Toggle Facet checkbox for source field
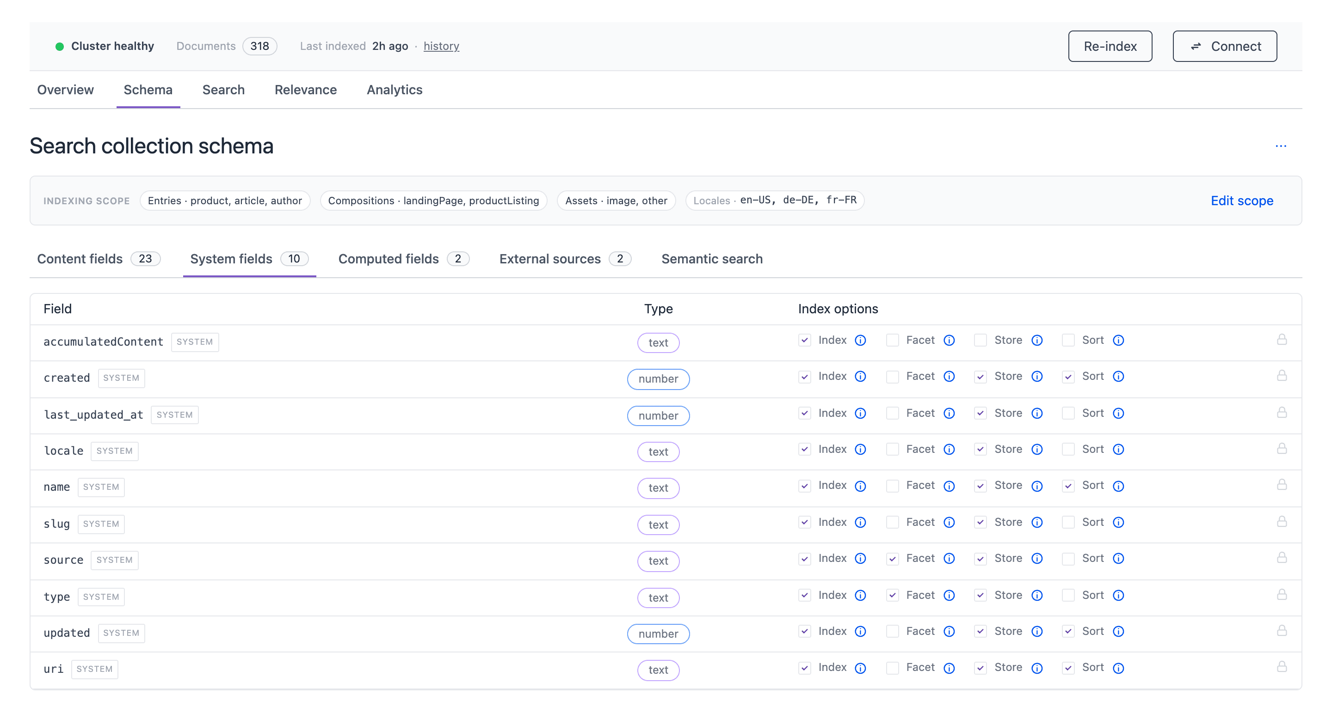The height and width of the screenshot is (719, 1332). coord(892,559)
